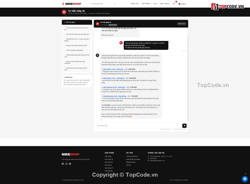Image resolution: width=250 pixels, height=184 pixels.
Task: Open the shopping cart bag icon
Action: tap(174, 4)
